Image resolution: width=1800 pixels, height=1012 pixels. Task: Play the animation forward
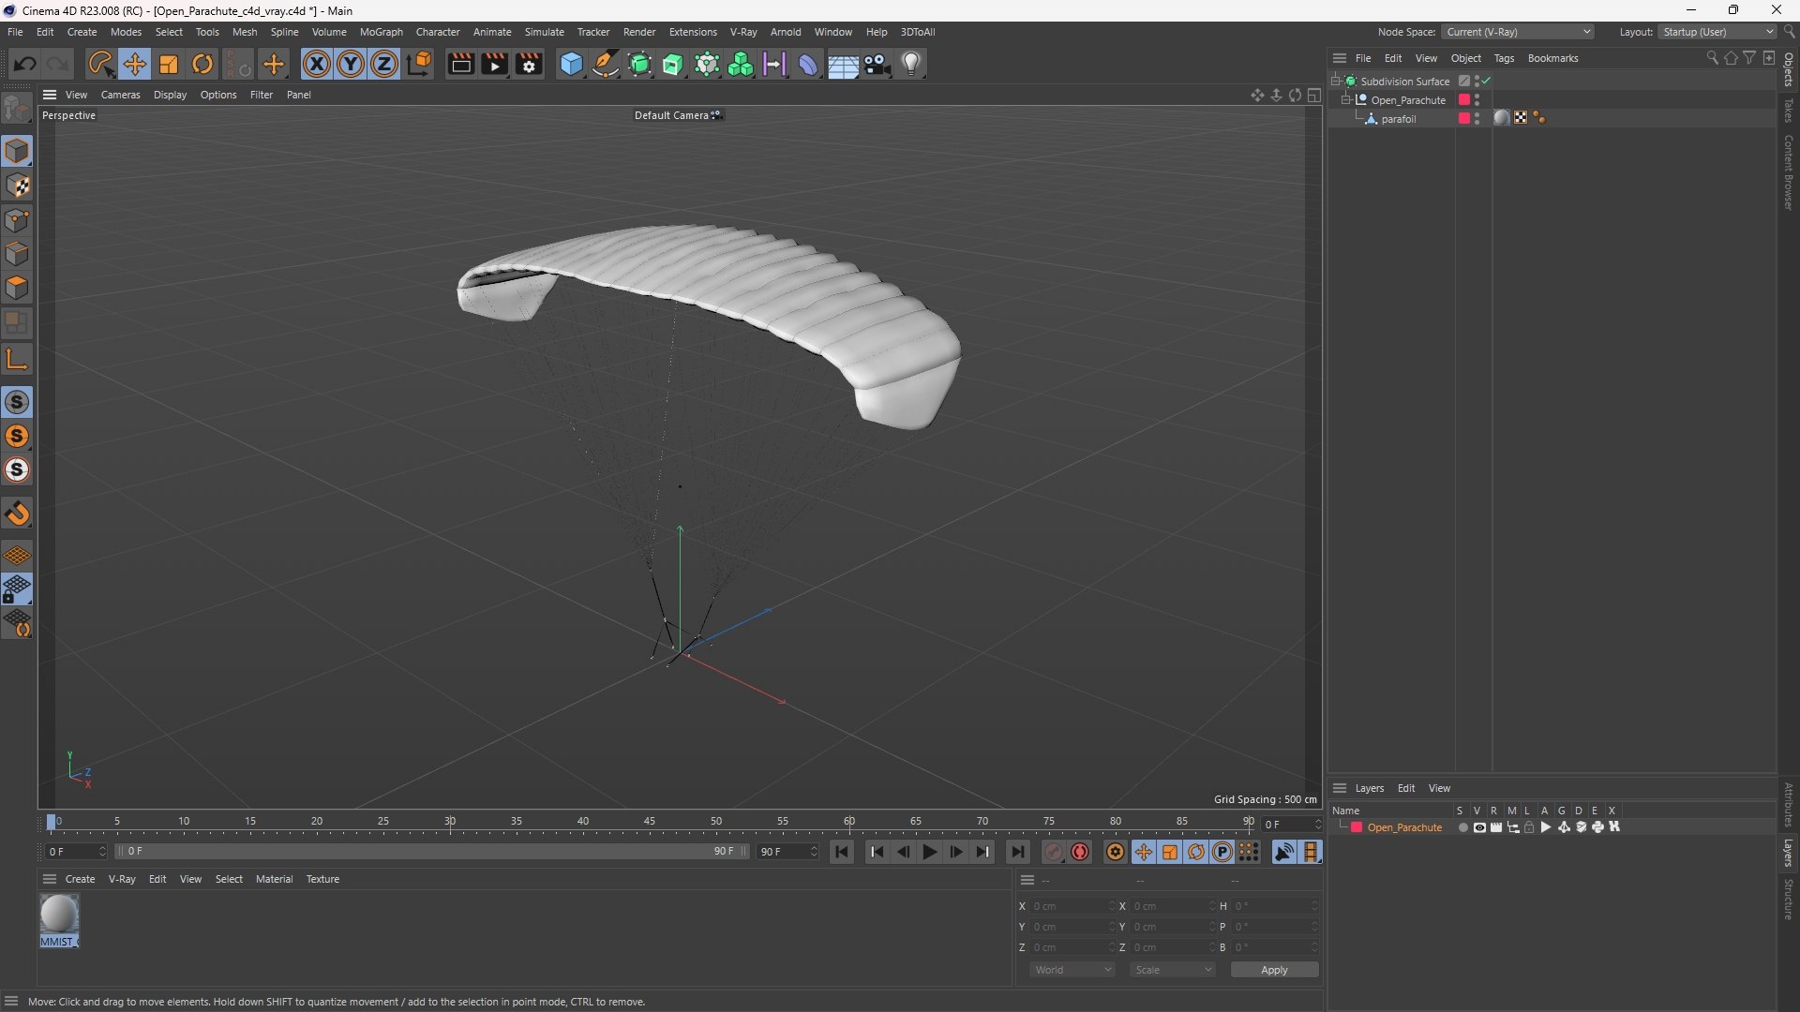coord(929,852)
